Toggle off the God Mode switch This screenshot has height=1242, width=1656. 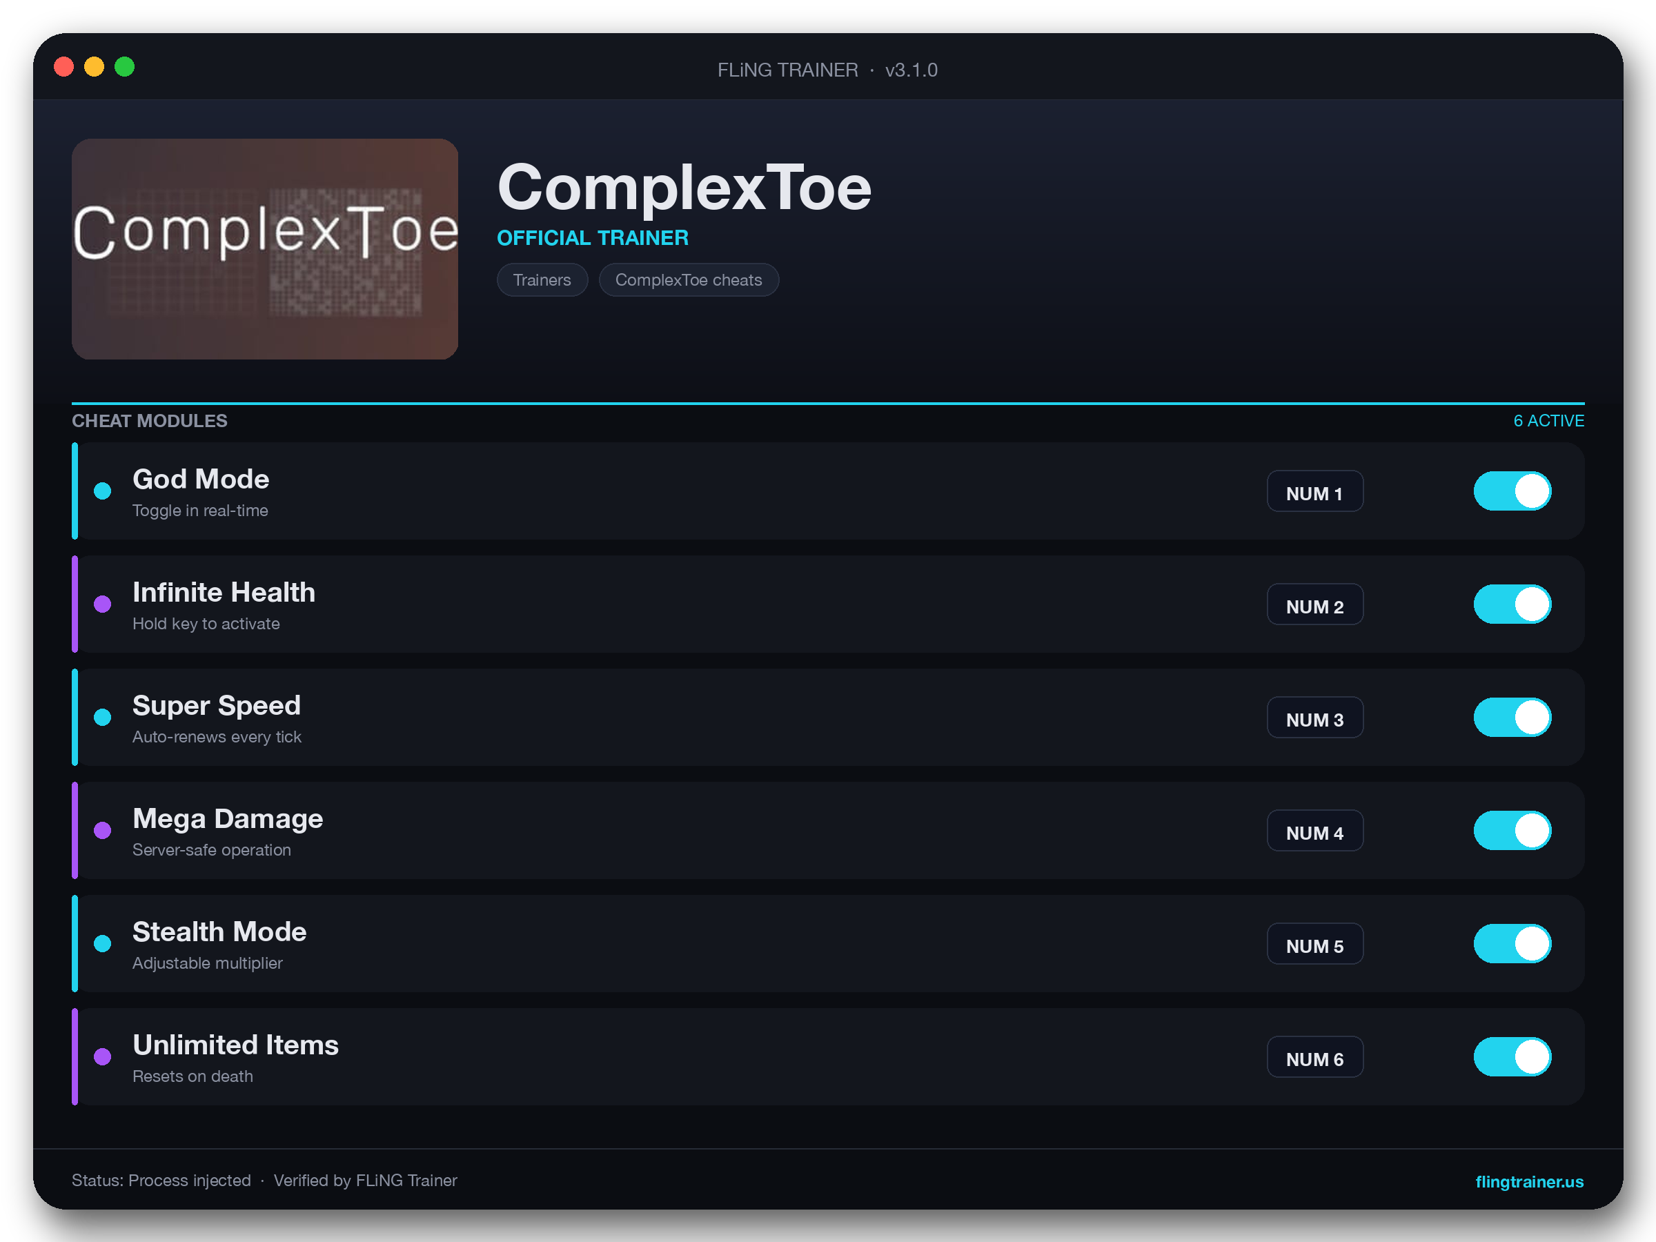coord(1512,491)
